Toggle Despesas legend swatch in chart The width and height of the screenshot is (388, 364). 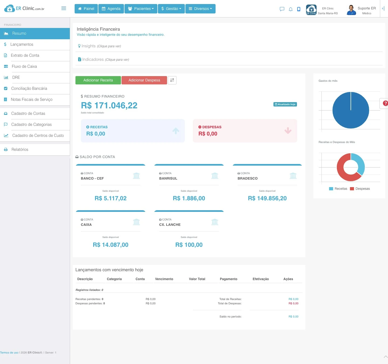pyautogui.click(x=352, y=189)
